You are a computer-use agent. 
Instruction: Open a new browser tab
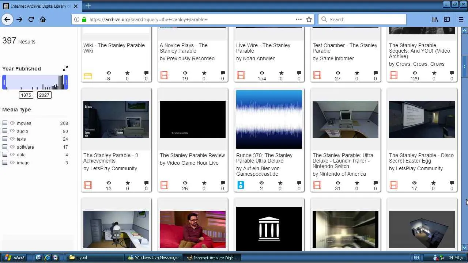tap(88, 6)
